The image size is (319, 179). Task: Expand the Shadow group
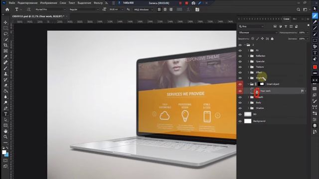point(248,108)
